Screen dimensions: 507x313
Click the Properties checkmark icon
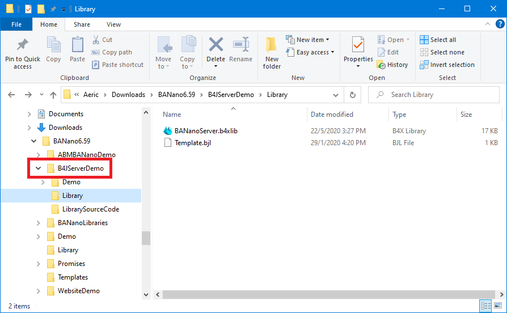coord(358,44)
